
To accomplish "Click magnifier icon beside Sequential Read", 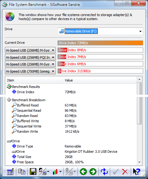I will [14, 110].
